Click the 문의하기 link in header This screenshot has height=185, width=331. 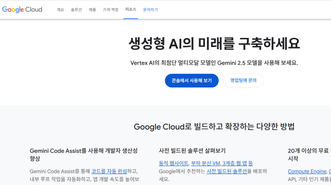pyautogui.click(x=150, y=10)
